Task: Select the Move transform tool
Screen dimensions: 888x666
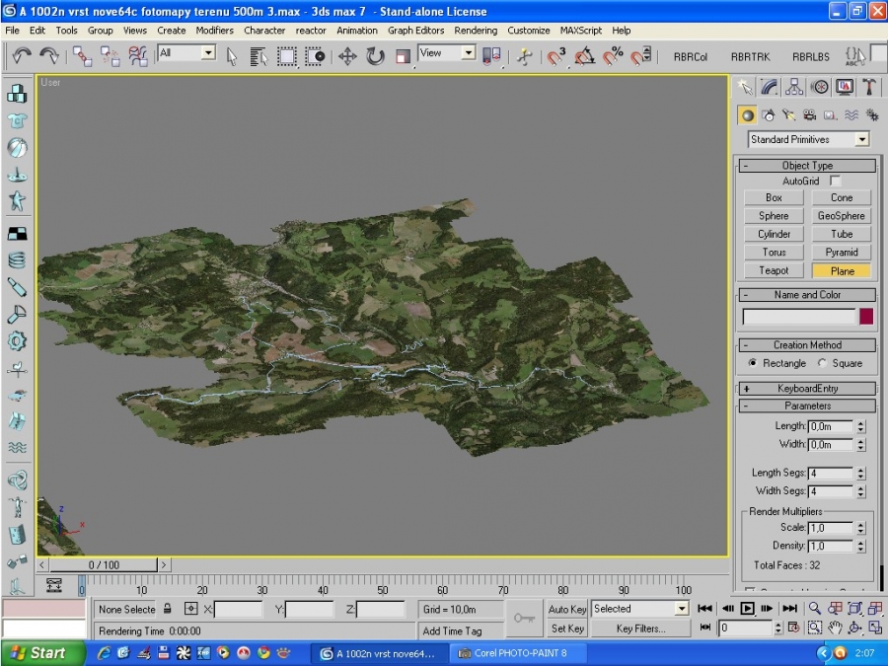Action: pyautogui.click(x=347, y=56)
